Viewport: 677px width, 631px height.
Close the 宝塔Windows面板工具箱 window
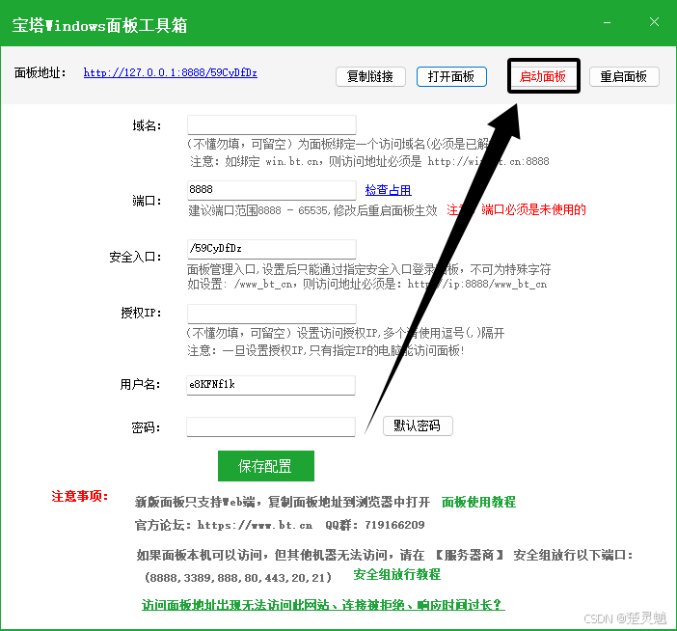coord(654,22)
